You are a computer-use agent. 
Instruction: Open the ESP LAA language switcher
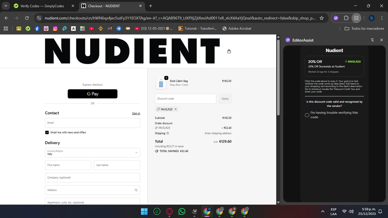click(333, 212)
